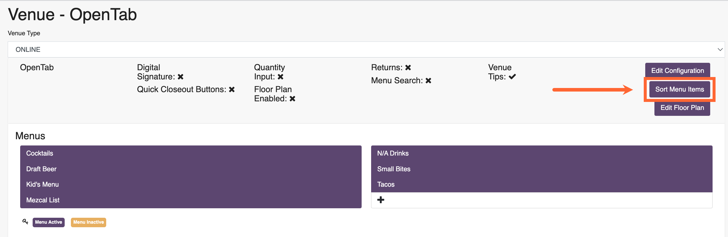
Task: Open the N/A Drinks menu
Action: pos(542,153)
